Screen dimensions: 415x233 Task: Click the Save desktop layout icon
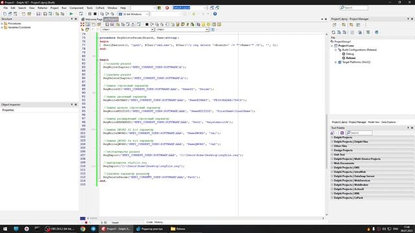(212, 8)
